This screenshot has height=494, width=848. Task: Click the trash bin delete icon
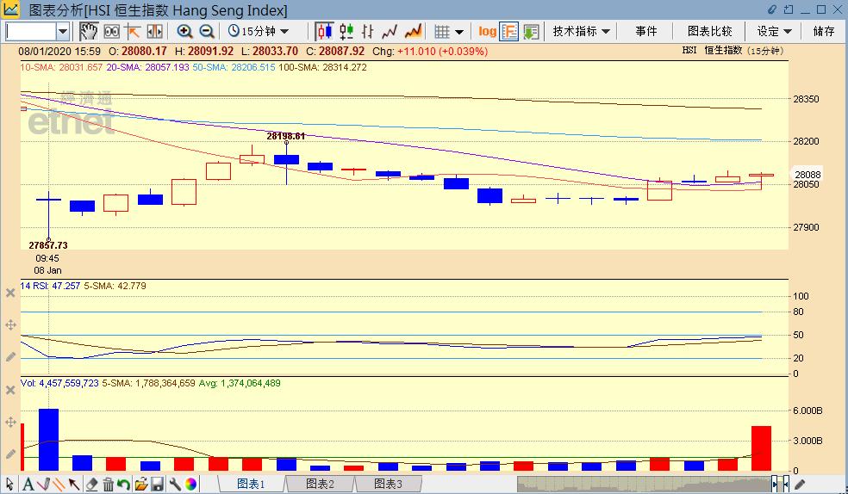pyautogui.click(x=108, y=485)
